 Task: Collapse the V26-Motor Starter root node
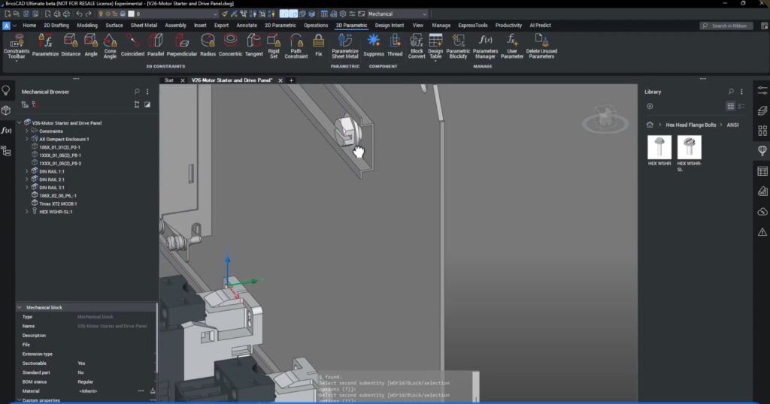[20, 122]
